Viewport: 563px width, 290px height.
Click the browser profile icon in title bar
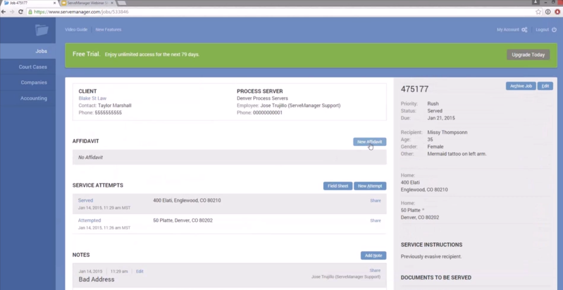tap(535, 3)
